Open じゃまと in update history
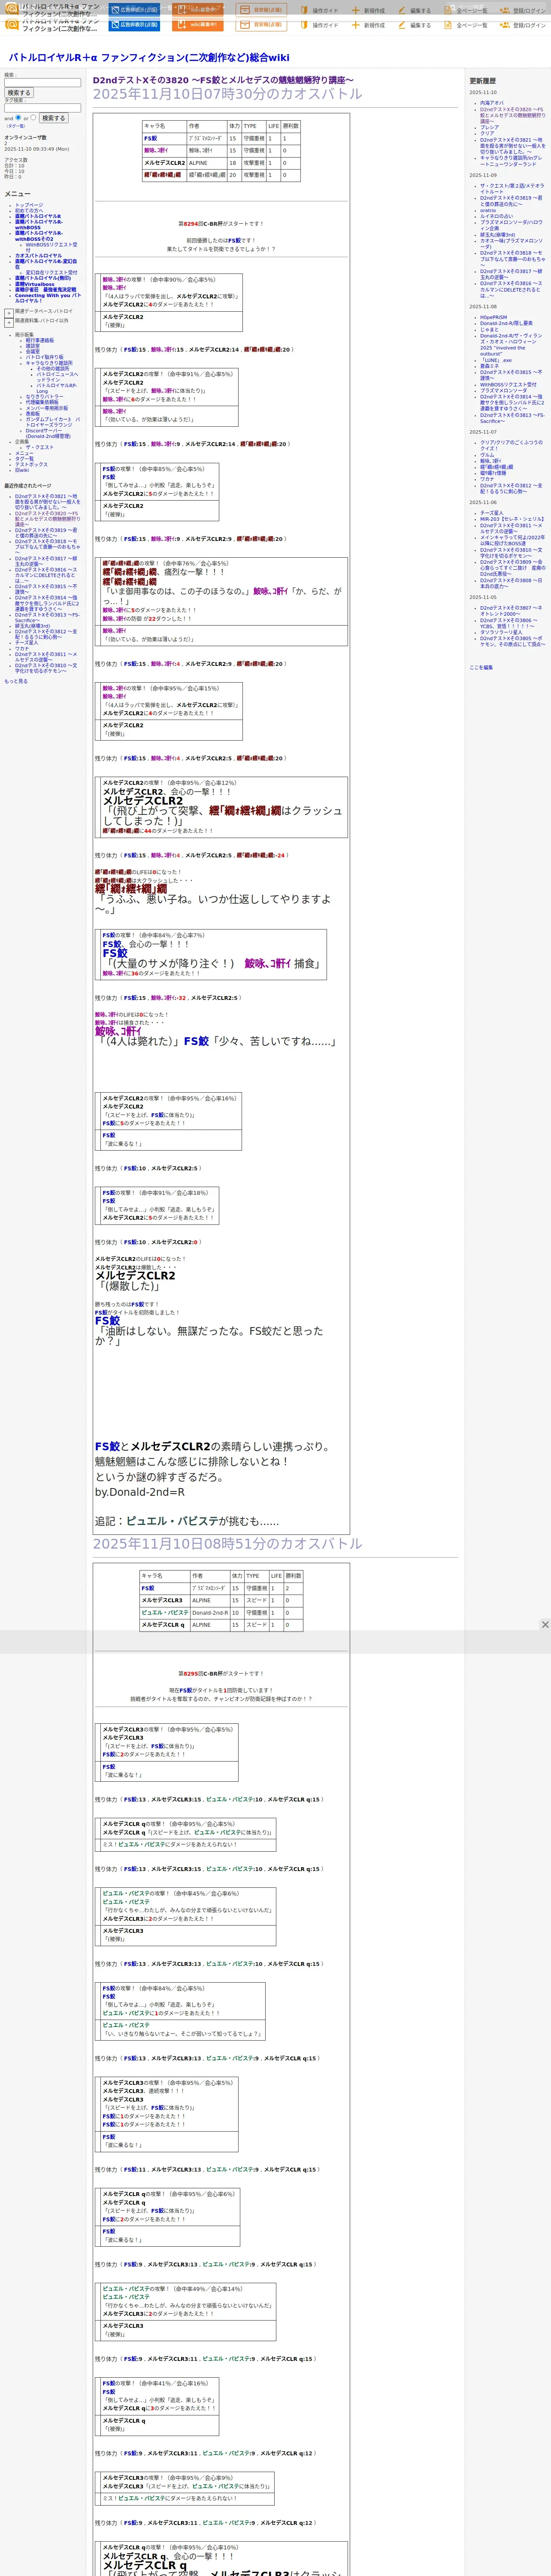Image resolution: width=551 pixels, height=2576 pixels. pos(490,330)
